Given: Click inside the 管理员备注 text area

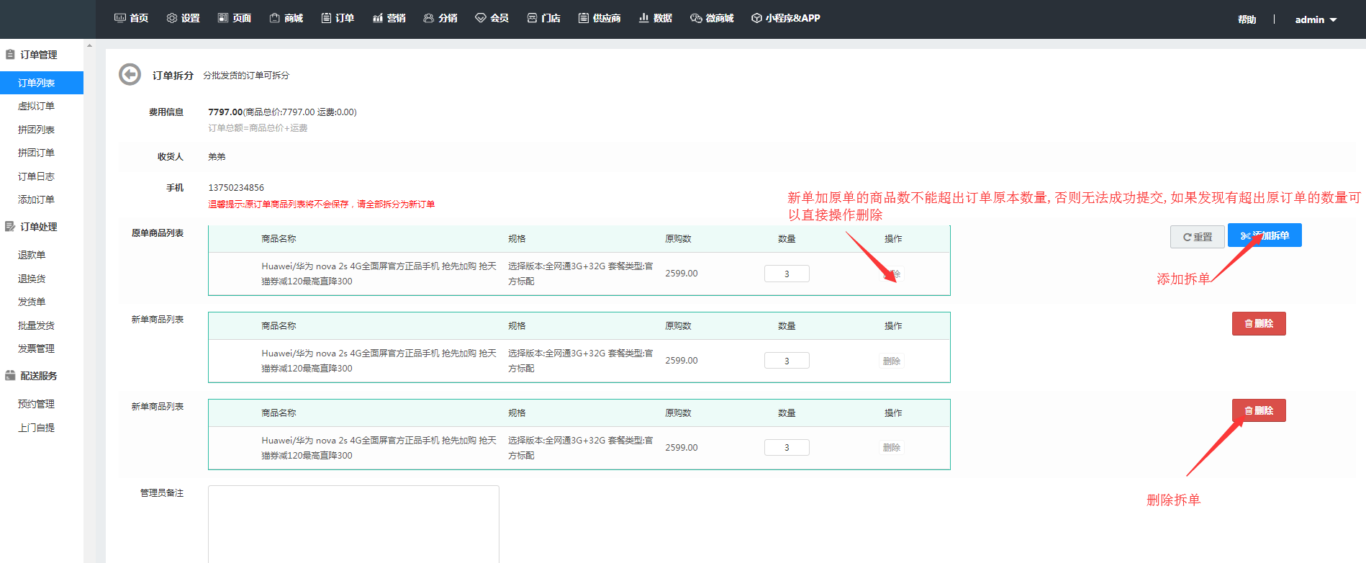Looking at the screenshot, I should coord(353,523).
